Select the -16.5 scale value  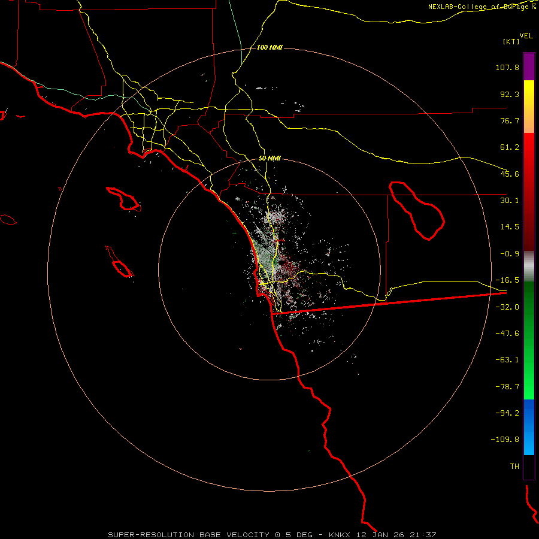click(x=507, y=280)
